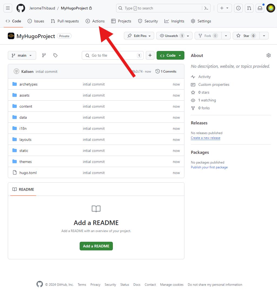Switch to the Issues tab

36,21
